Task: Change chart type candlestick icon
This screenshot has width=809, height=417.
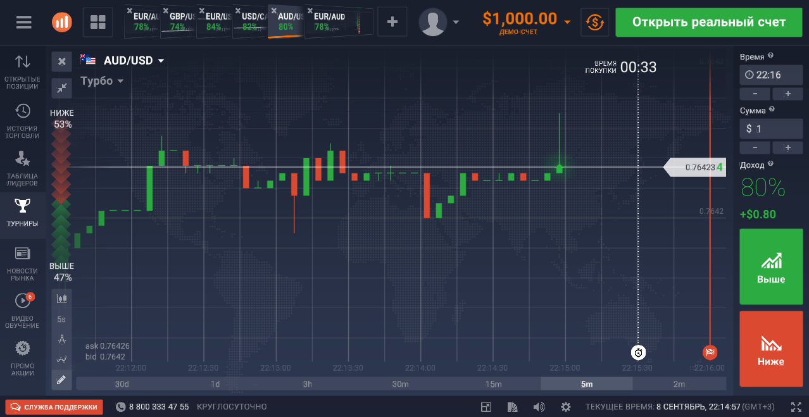Action: (61, 298)
